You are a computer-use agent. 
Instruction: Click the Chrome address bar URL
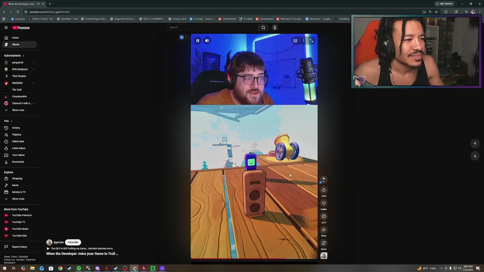click(x=50, y=12)
